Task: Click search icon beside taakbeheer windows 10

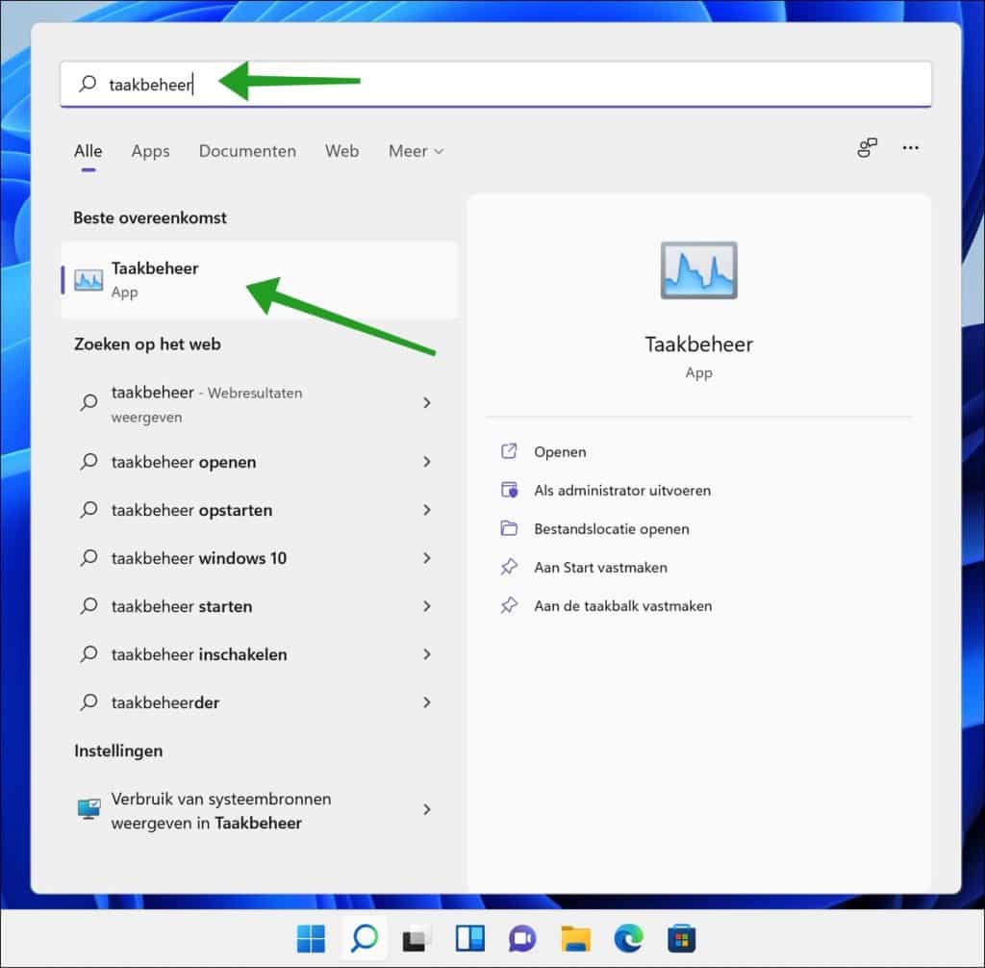Action: tap(88, 557)
